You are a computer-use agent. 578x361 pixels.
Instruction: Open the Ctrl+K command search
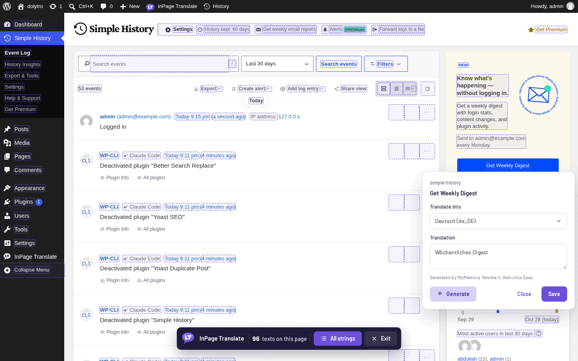click(81, 6)
